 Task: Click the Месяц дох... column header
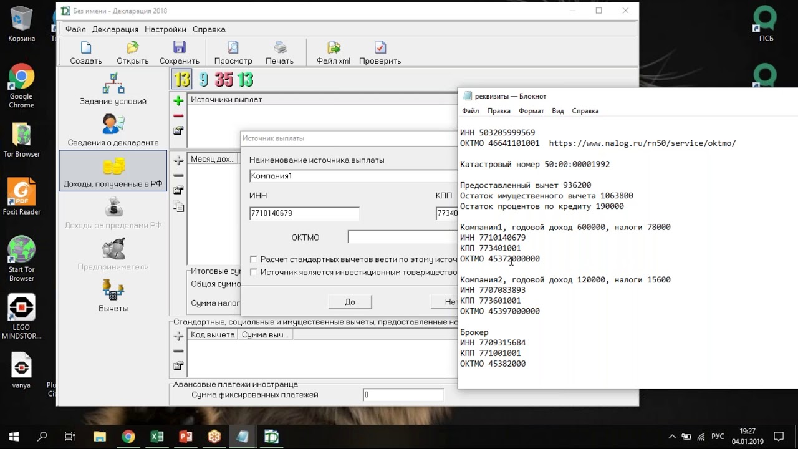pos(213,159)
